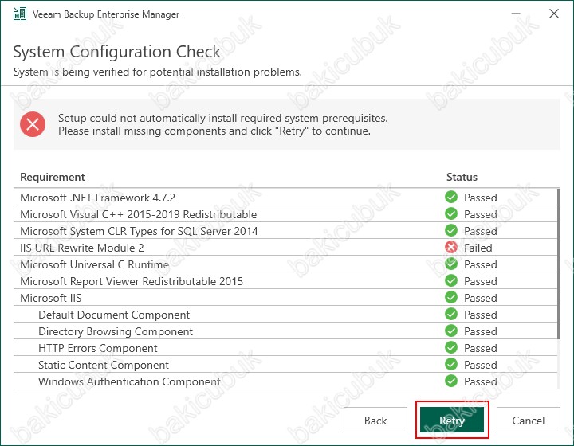Select the Microsoft IIS requirement row
Screen dimensions: 574x446
pyautogui.click(x=285, y=298)
